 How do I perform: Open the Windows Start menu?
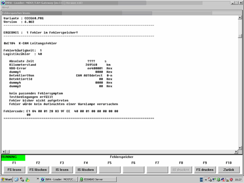click(x=7, y=180)
